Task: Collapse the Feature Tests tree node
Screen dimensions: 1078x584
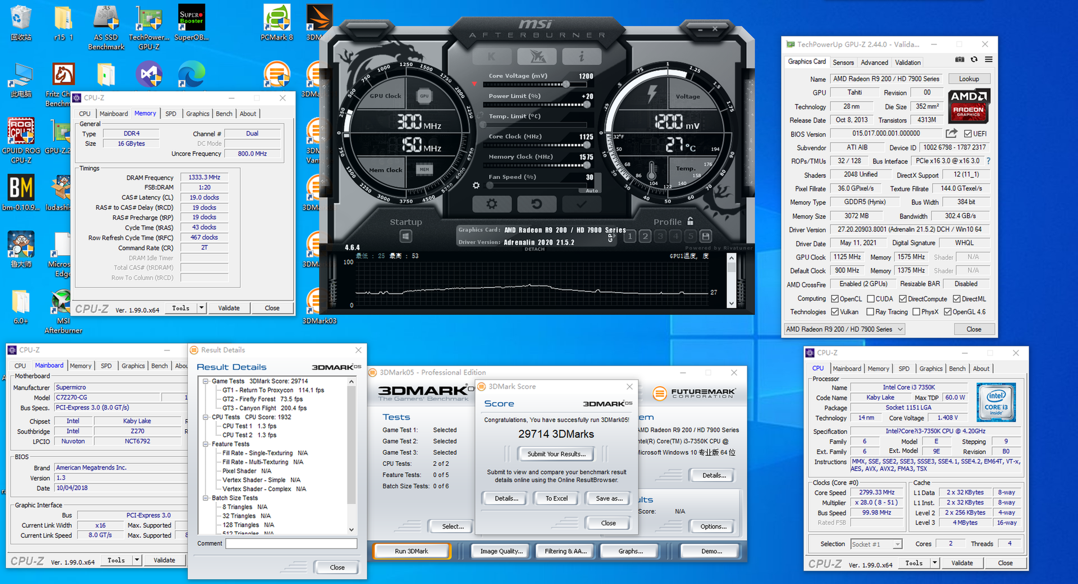Action: coord(206,444)
